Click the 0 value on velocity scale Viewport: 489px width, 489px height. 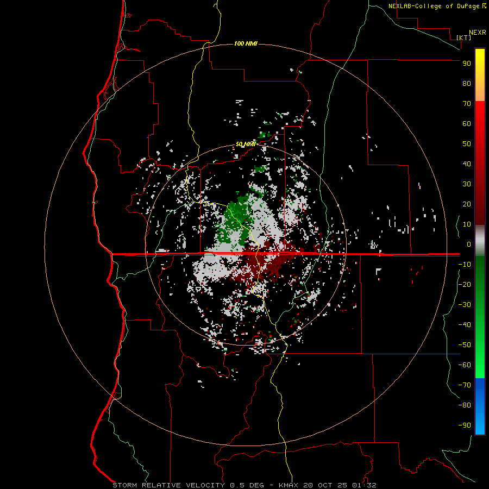(469, 244)
